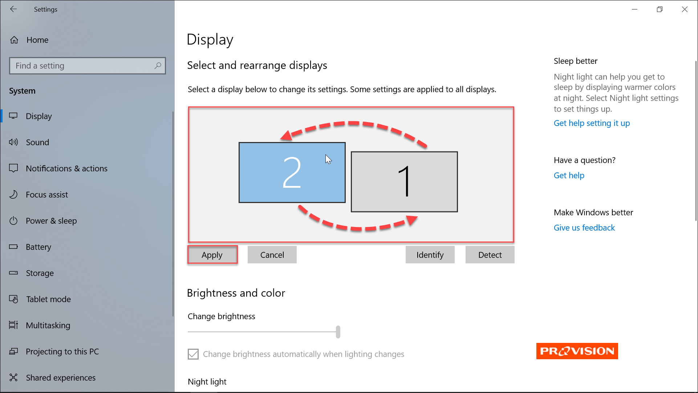Toggle automatic brightness checkbox

[x=193, y=354]
